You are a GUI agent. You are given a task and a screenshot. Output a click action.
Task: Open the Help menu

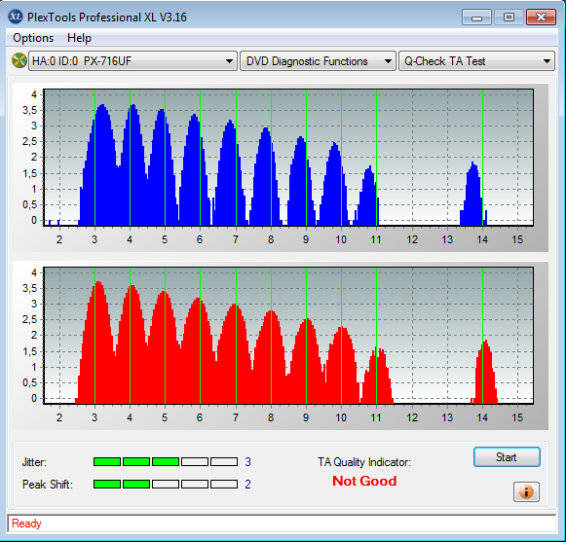click(x=79, y=38)
